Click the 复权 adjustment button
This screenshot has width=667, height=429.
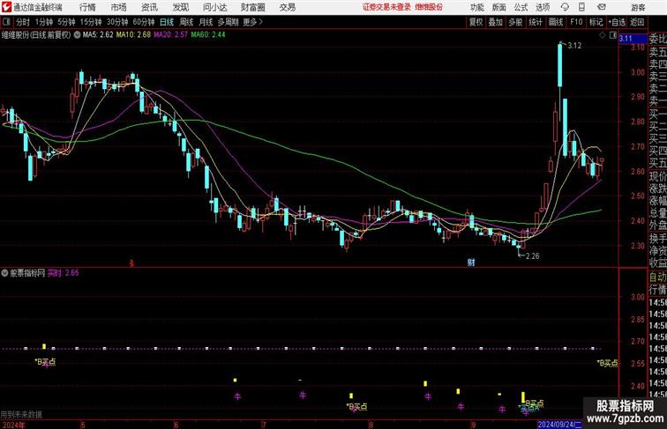pyautogui.click(x=476, y=22)
